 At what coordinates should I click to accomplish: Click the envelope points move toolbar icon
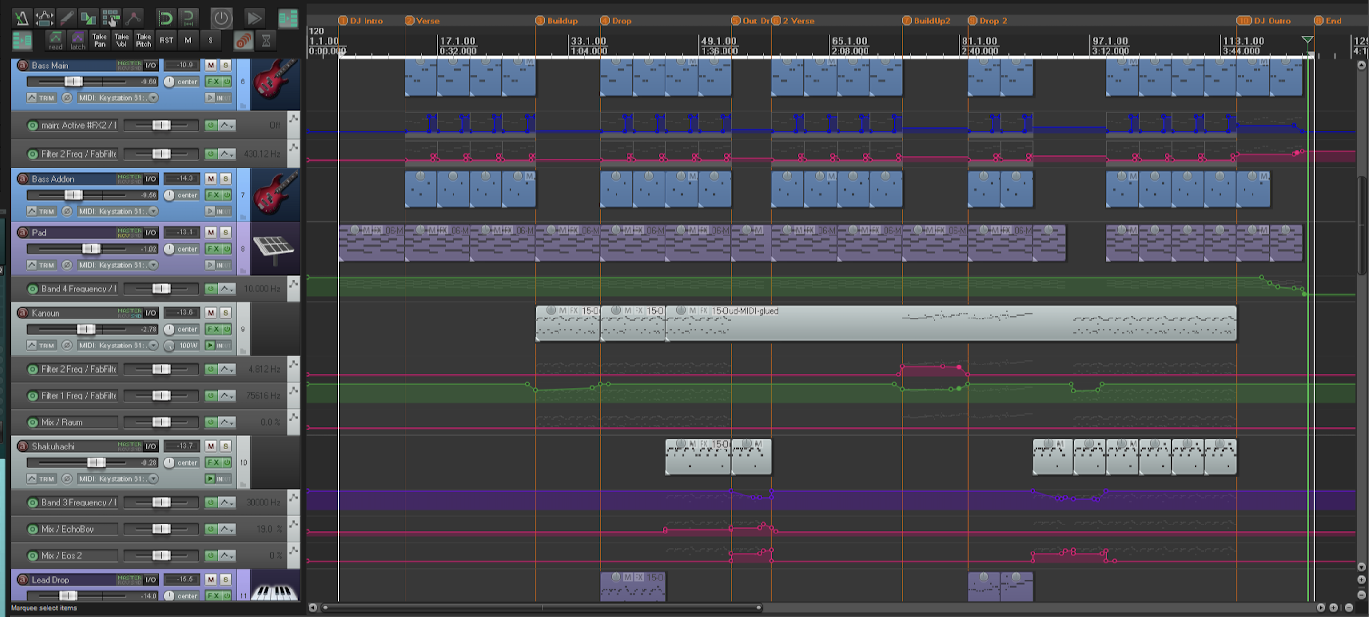[x=44, y=18]
